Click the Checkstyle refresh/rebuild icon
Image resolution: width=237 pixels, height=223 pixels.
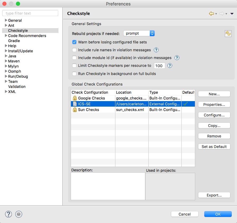pyautogui.click(x=228, y=33)
